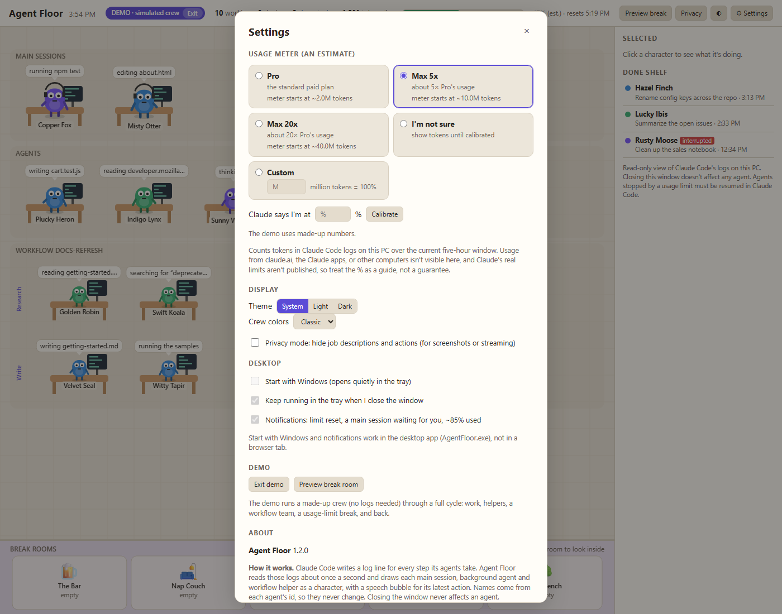Pick the Max 20x usage plan
782x614 pixels.
pyautogui.click(x=318, y=135)
